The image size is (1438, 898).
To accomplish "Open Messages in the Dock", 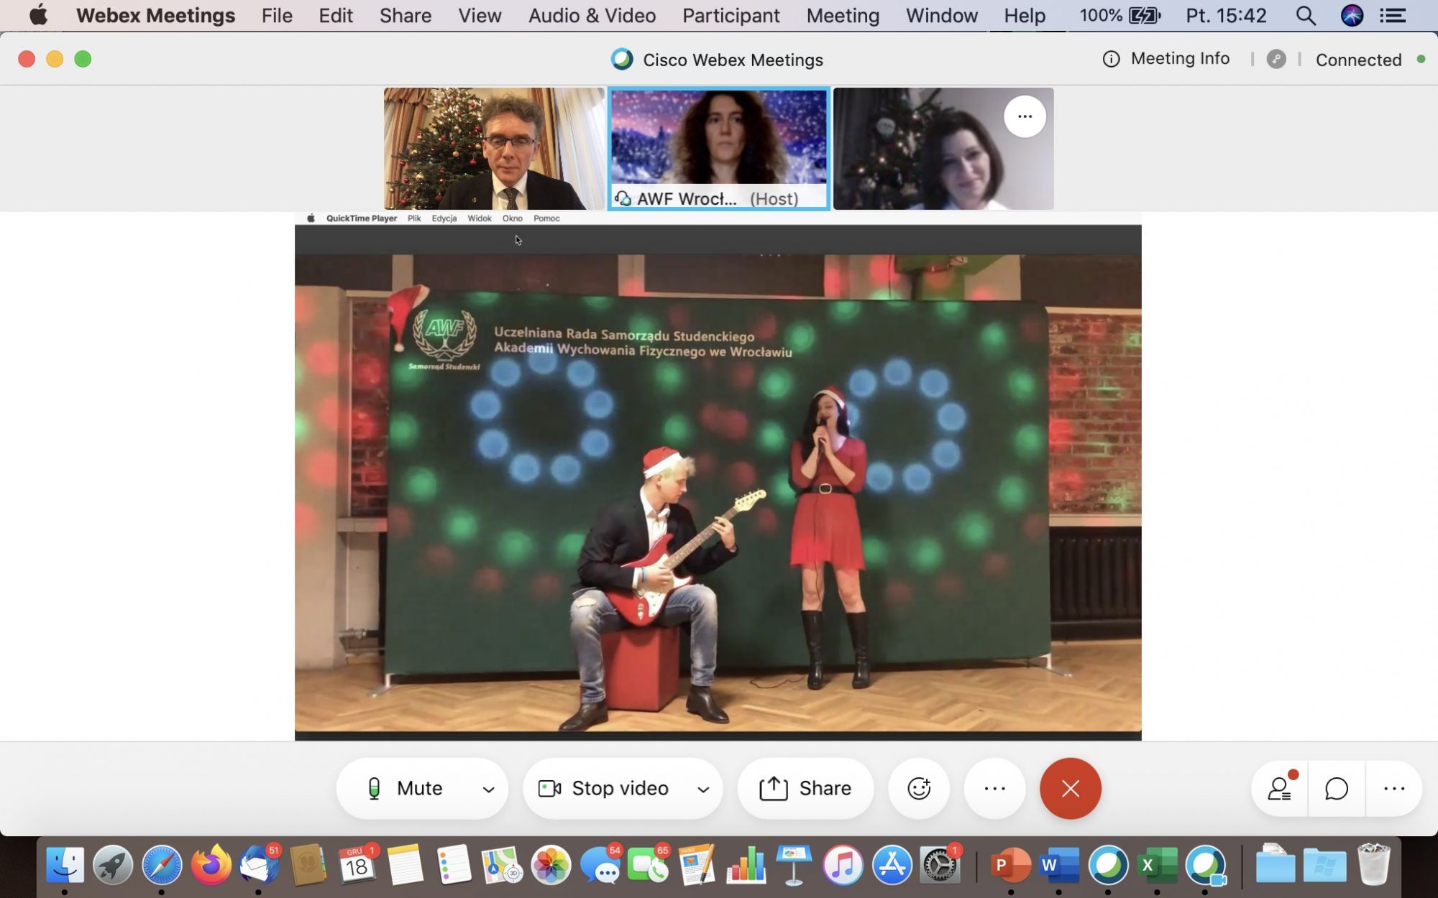I will click(x=600, y=864).
